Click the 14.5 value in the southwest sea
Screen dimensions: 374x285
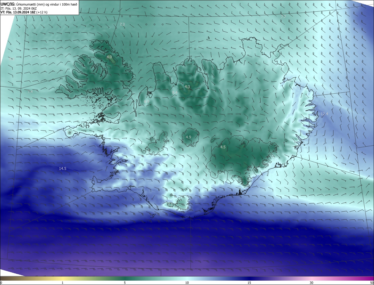coord(63,169)
